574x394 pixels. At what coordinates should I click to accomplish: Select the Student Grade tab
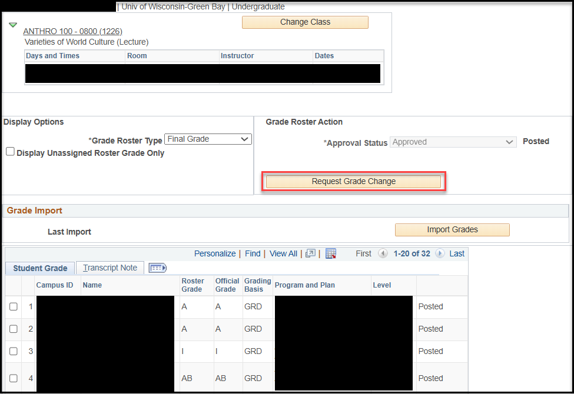(x=40, y=268)
